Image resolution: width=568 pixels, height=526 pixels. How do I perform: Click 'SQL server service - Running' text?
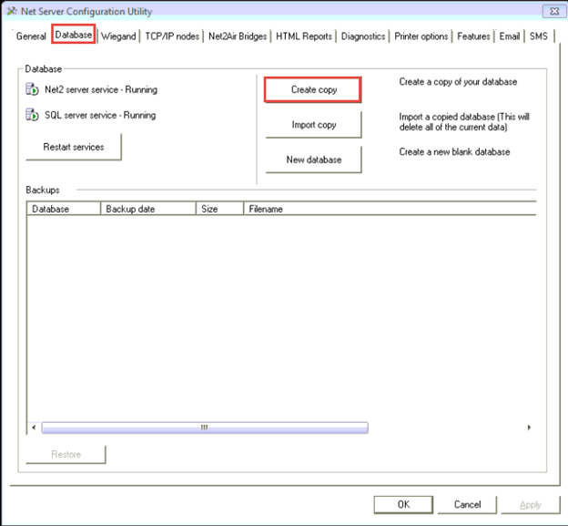pyautogui.click(x=100, y=116)
